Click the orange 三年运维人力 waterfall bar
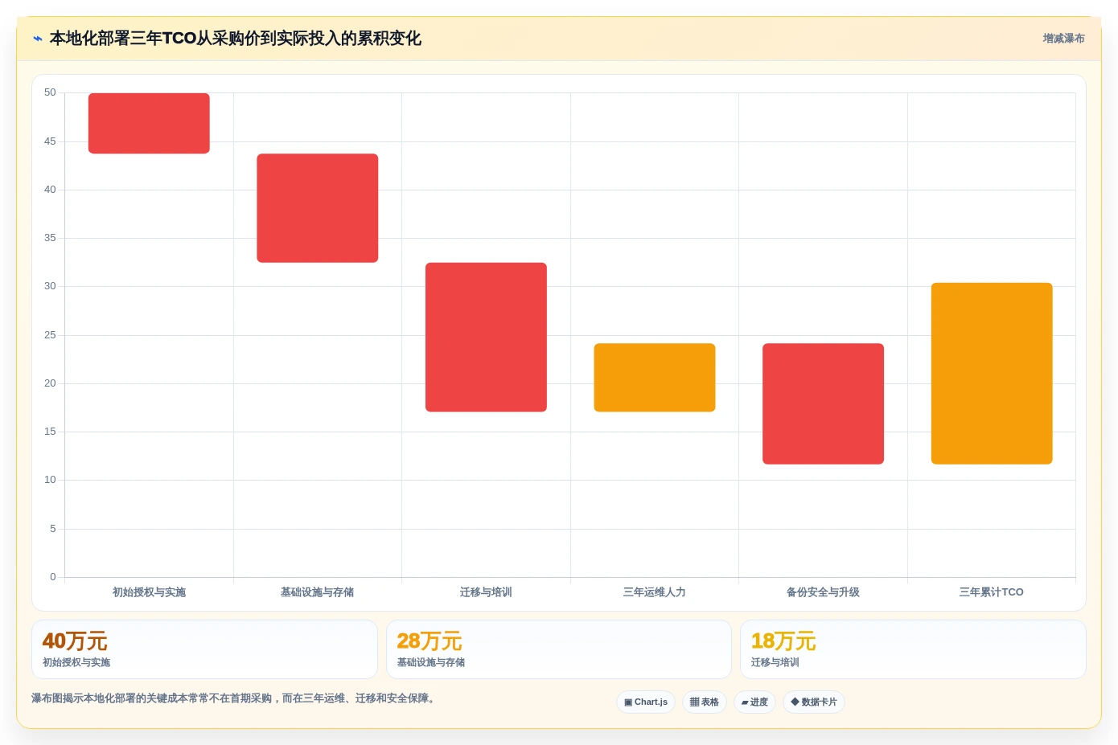This screenshot has height=745, width=1118. (655, 378)
